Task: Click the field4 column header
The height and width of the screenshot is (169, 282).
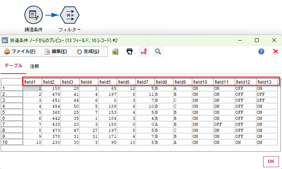Action: coord(89,82)
